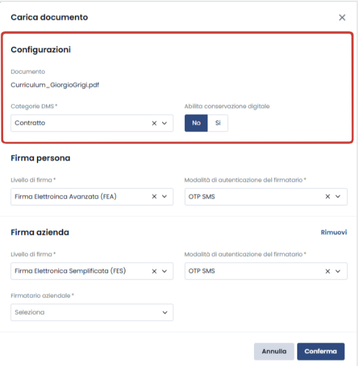Open Firma azienda Livello di firma chevron

click(165, 271)
